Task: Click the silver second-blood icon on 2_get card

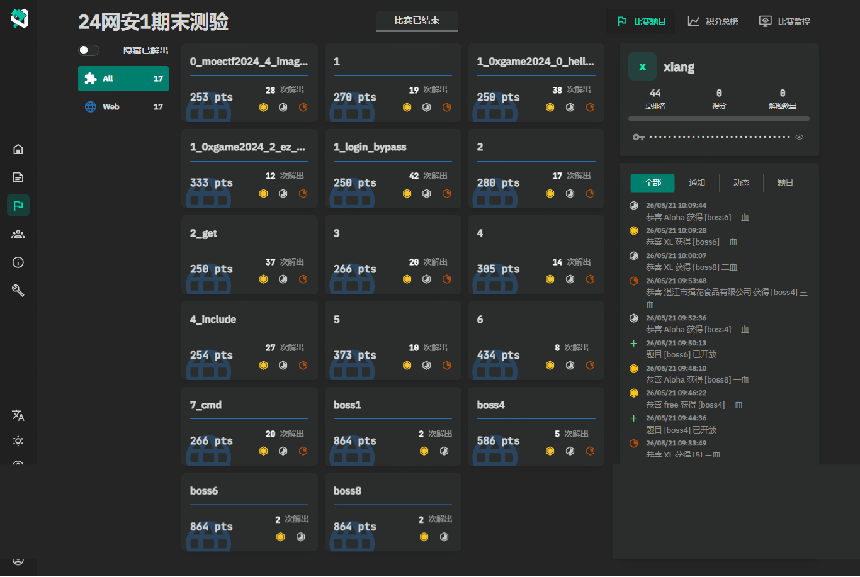Action: 283,279
